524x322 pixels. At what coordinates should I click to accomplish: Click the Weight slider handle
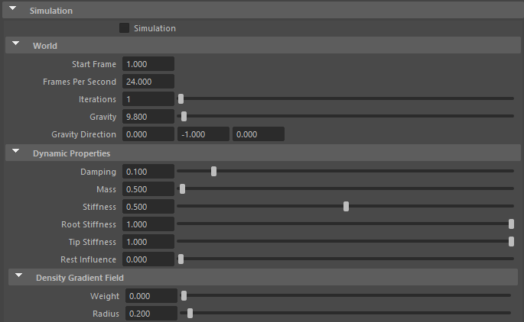[x=184, y=295]
